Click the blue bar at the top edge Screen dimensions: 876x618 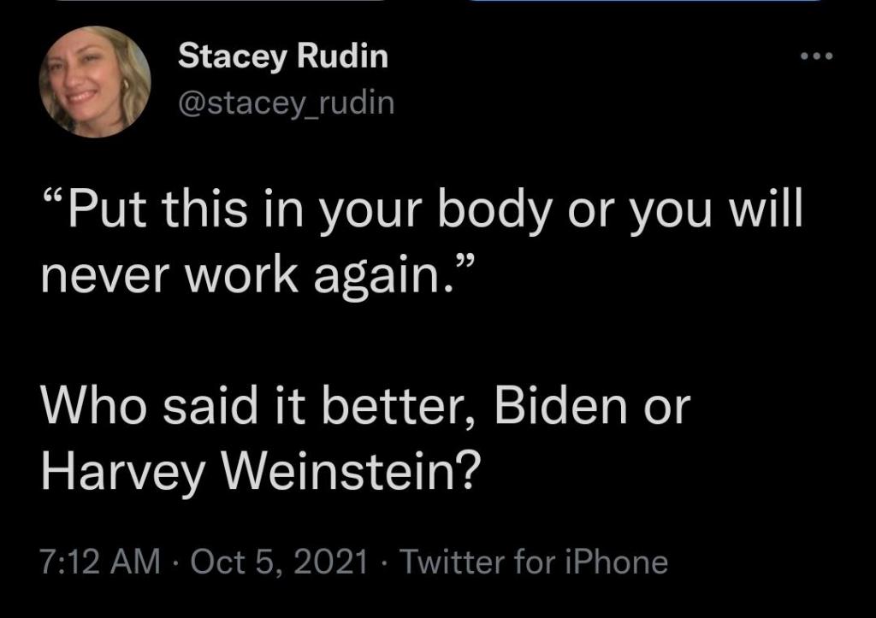(x=645, y=1)
